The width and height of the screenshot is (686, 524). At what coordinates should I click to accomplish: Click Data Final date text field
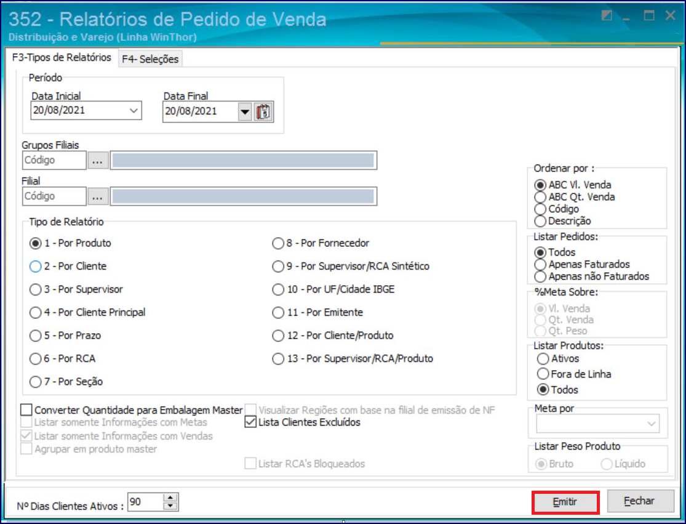(201, 111)
